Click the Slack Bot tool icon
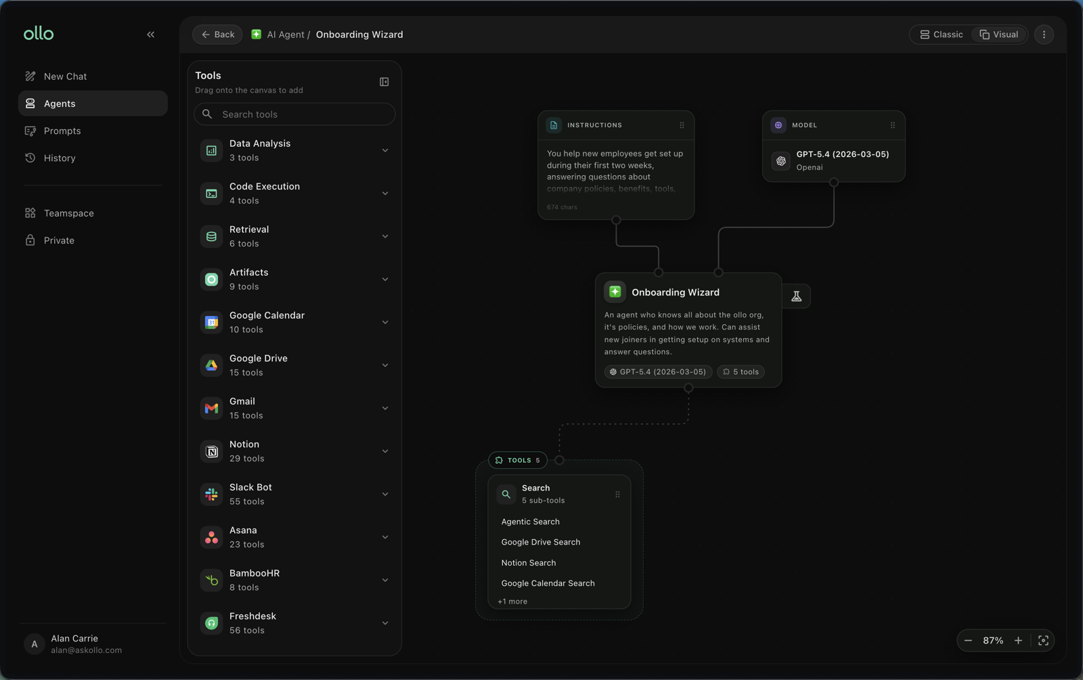1083x680 pixels. (x=212, y=494)
